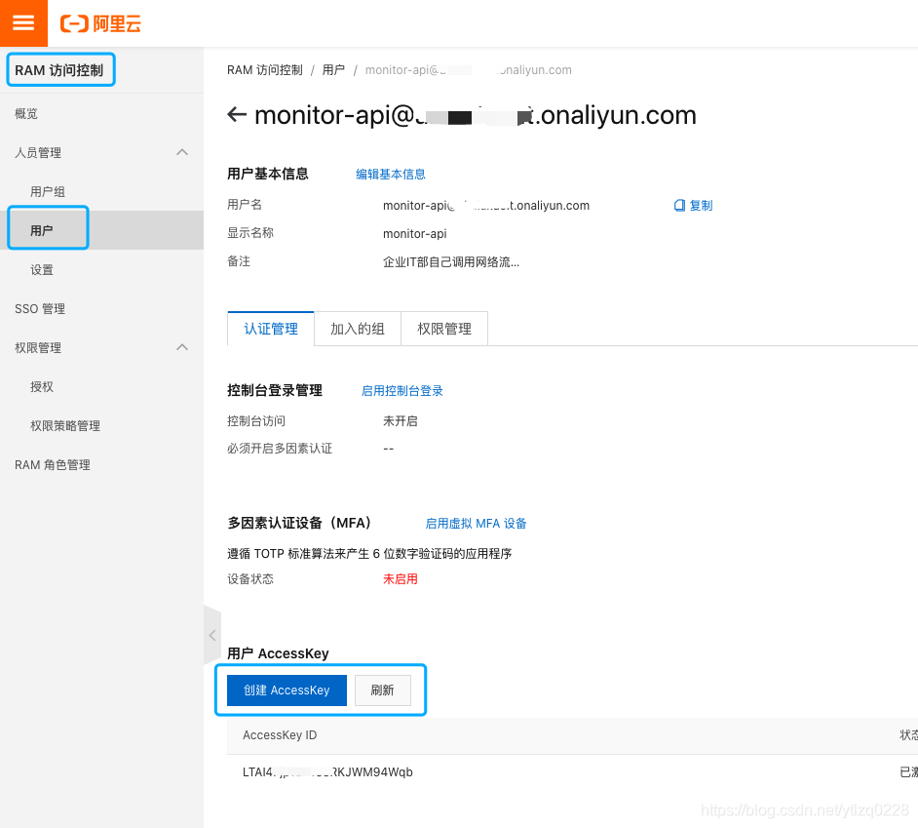Click the 控制台登录管理 heading

[275, 390]
